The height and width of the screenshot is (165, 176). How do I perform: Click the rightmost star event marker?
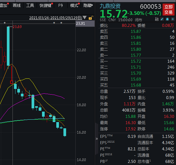(x=61, y=23)
